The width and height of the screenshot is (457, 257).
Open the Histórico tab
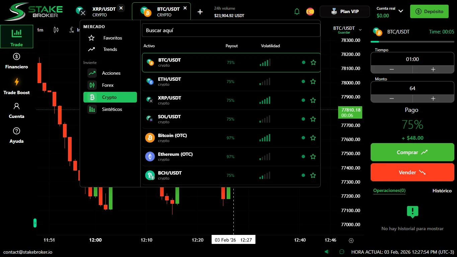tap(442, 191)
